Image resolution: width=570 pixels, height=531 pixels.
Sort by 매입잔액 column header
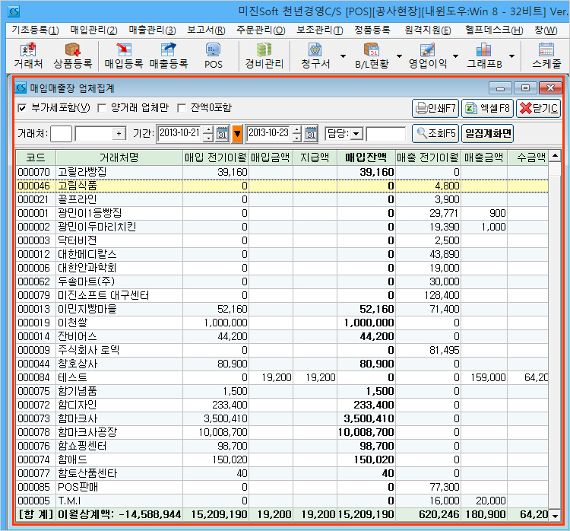pyautogui.click(x=366, y=157)
